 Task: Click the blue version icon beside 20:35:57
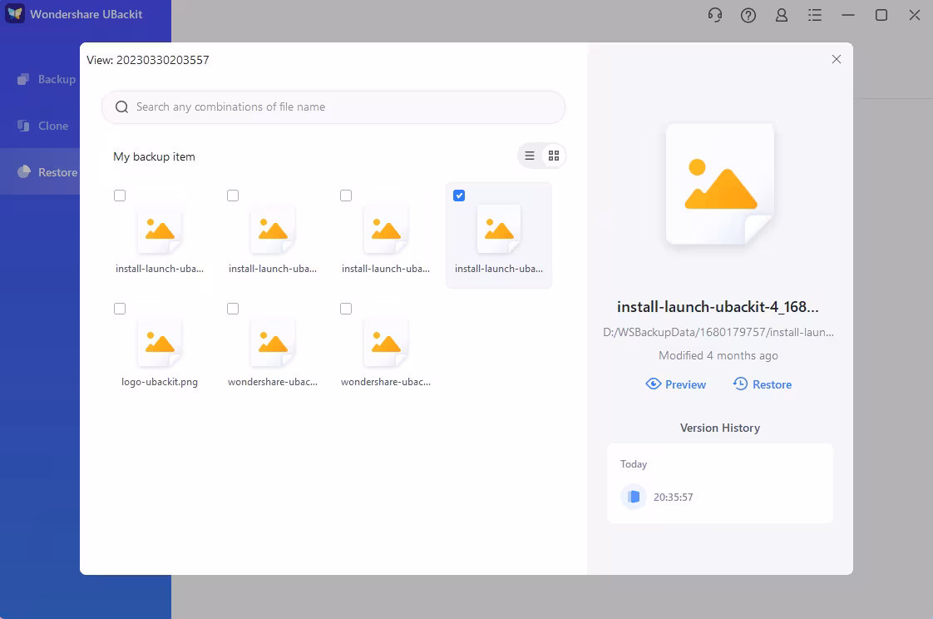pyautogui.click(x=634, y=497)
